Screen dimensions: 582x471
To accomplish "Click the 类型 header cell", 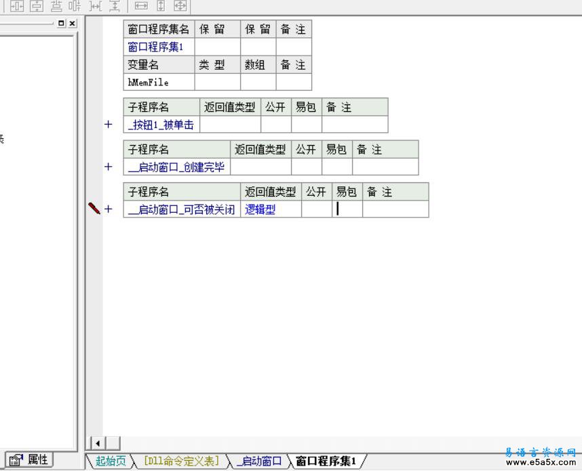I will click(218, 65).
